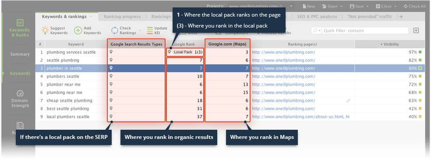Click the orange visibility square at 42%
The width and height of the screenshot is (431, 159).
(420, 109)
